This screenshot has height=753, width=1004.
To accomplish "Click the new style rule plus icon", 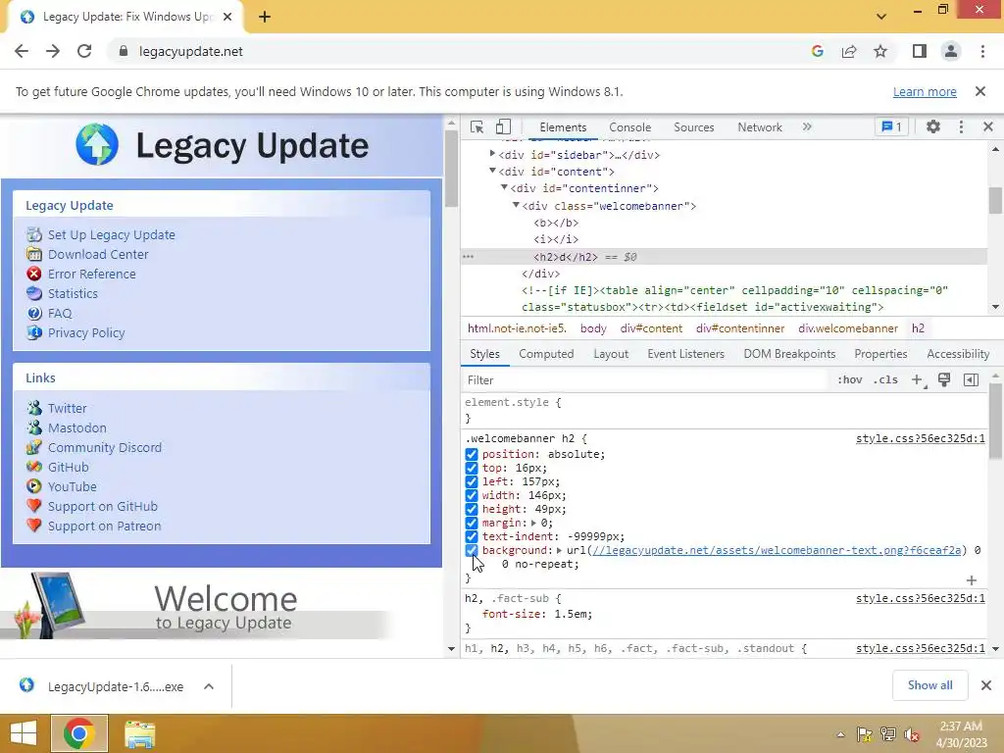I will point(918,380).
